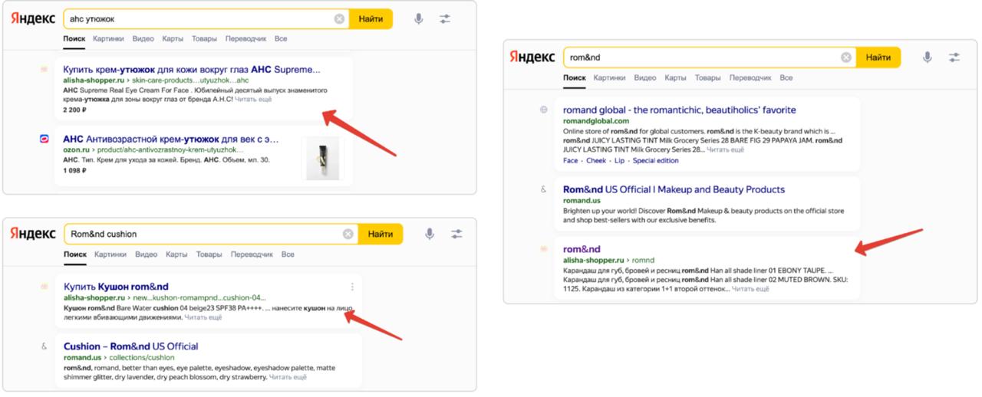Click Найти button next to 'rom&nd' query
Screen dimensions: 982x397
pyautogui.click(x=878, y=57)
